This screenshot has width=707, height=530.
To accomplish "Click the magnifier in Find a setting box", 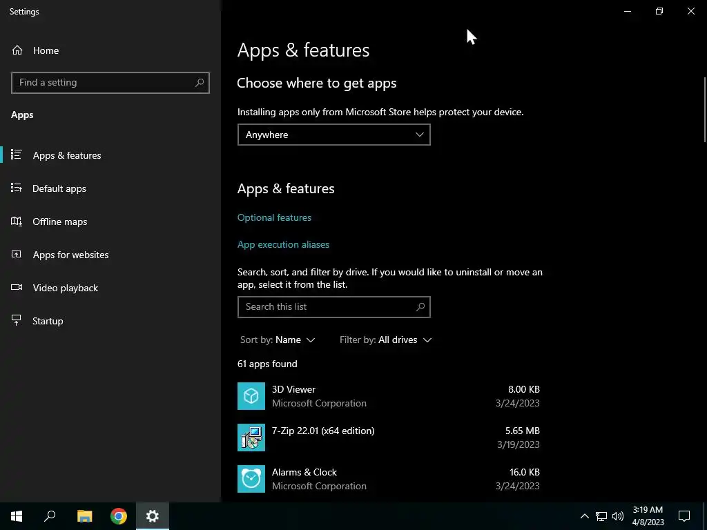I will [200, 83].
